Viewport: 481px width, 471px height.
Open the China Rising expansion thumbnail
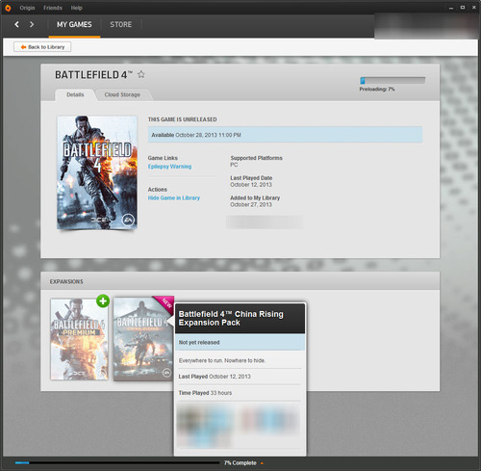(x=143, y=339)
